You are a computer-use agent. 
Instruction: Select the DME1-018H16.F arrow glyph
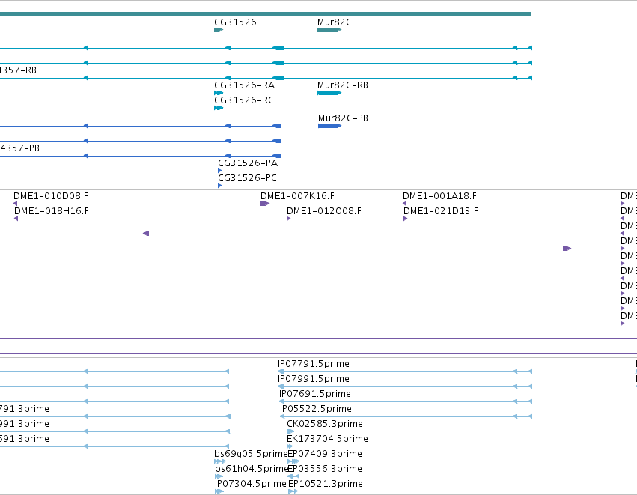[16, 219]
